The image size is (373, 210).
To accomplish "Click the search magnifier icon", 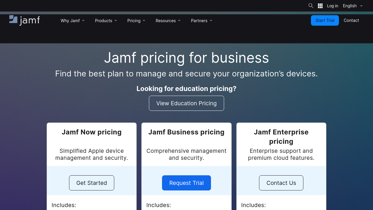I will [311, 6].
